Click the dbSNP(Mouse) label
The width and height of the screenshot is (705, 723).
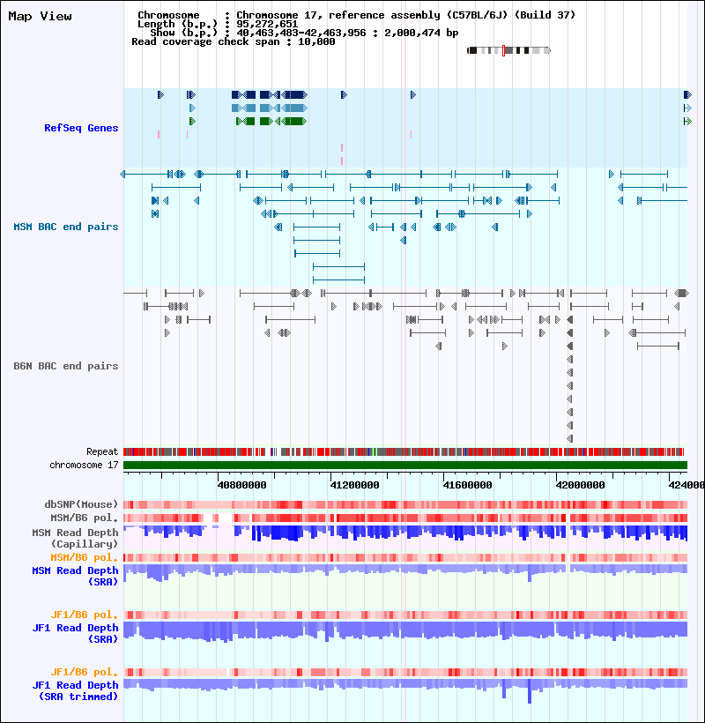pyautogui.click(x=81, y=504)
